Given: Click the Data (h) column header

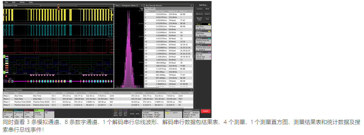Looking at the screenshot, I should [x=186, y=11].
